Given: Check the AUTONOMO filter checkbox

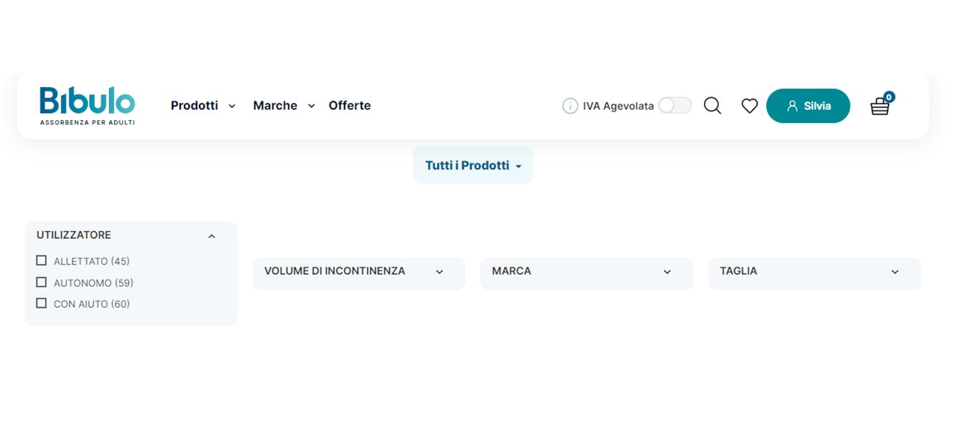Looking at the screenshot, I should pyautogui.click(x=42, y=282).
